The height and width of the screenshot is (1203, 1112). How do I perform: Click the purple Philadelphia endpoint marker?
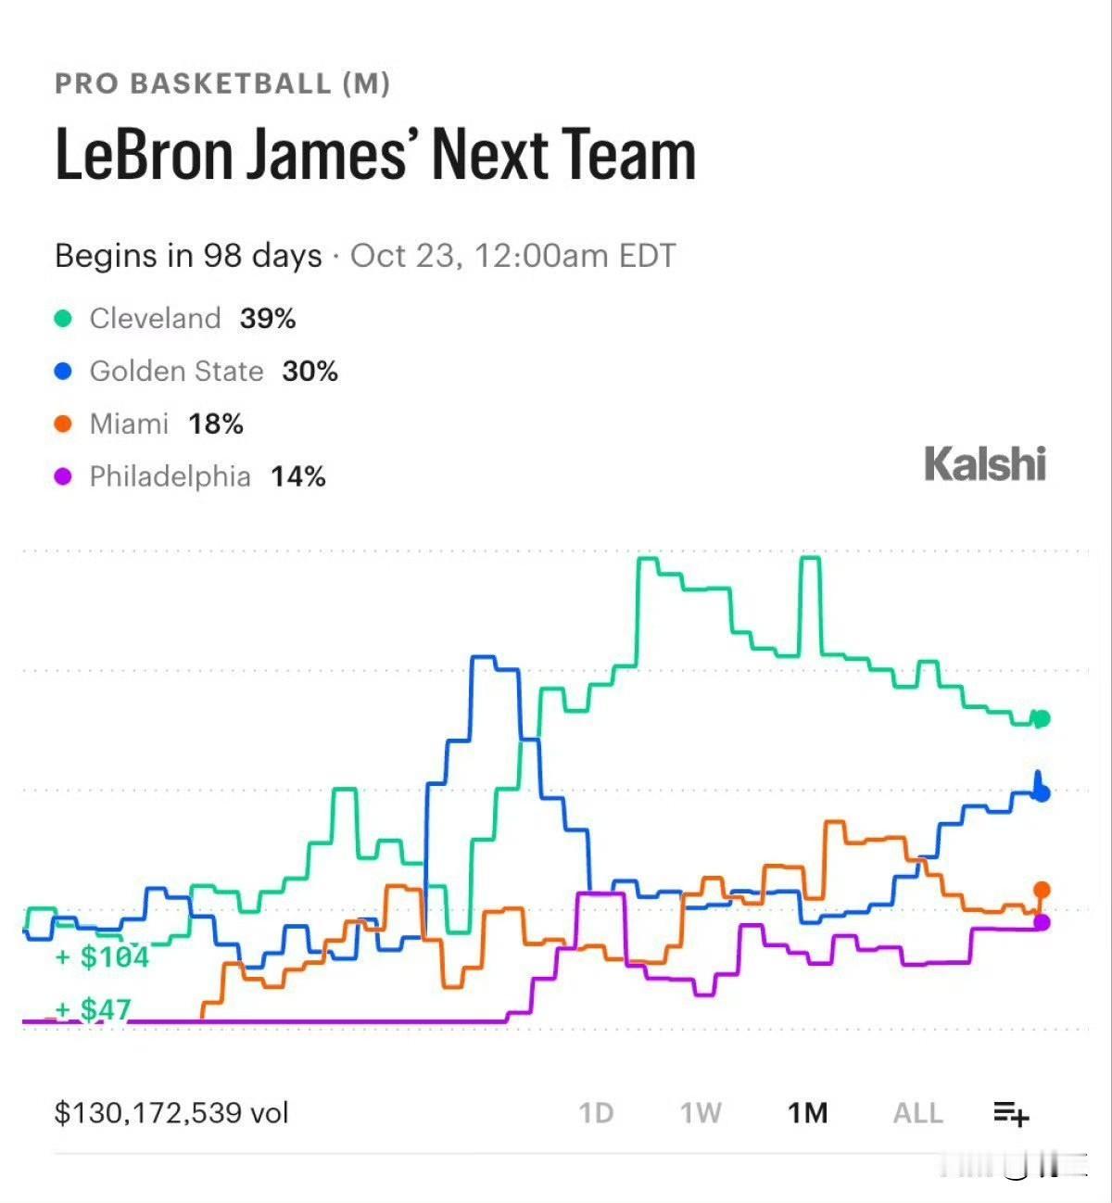pyautogui.click(x=1042, y=922)
